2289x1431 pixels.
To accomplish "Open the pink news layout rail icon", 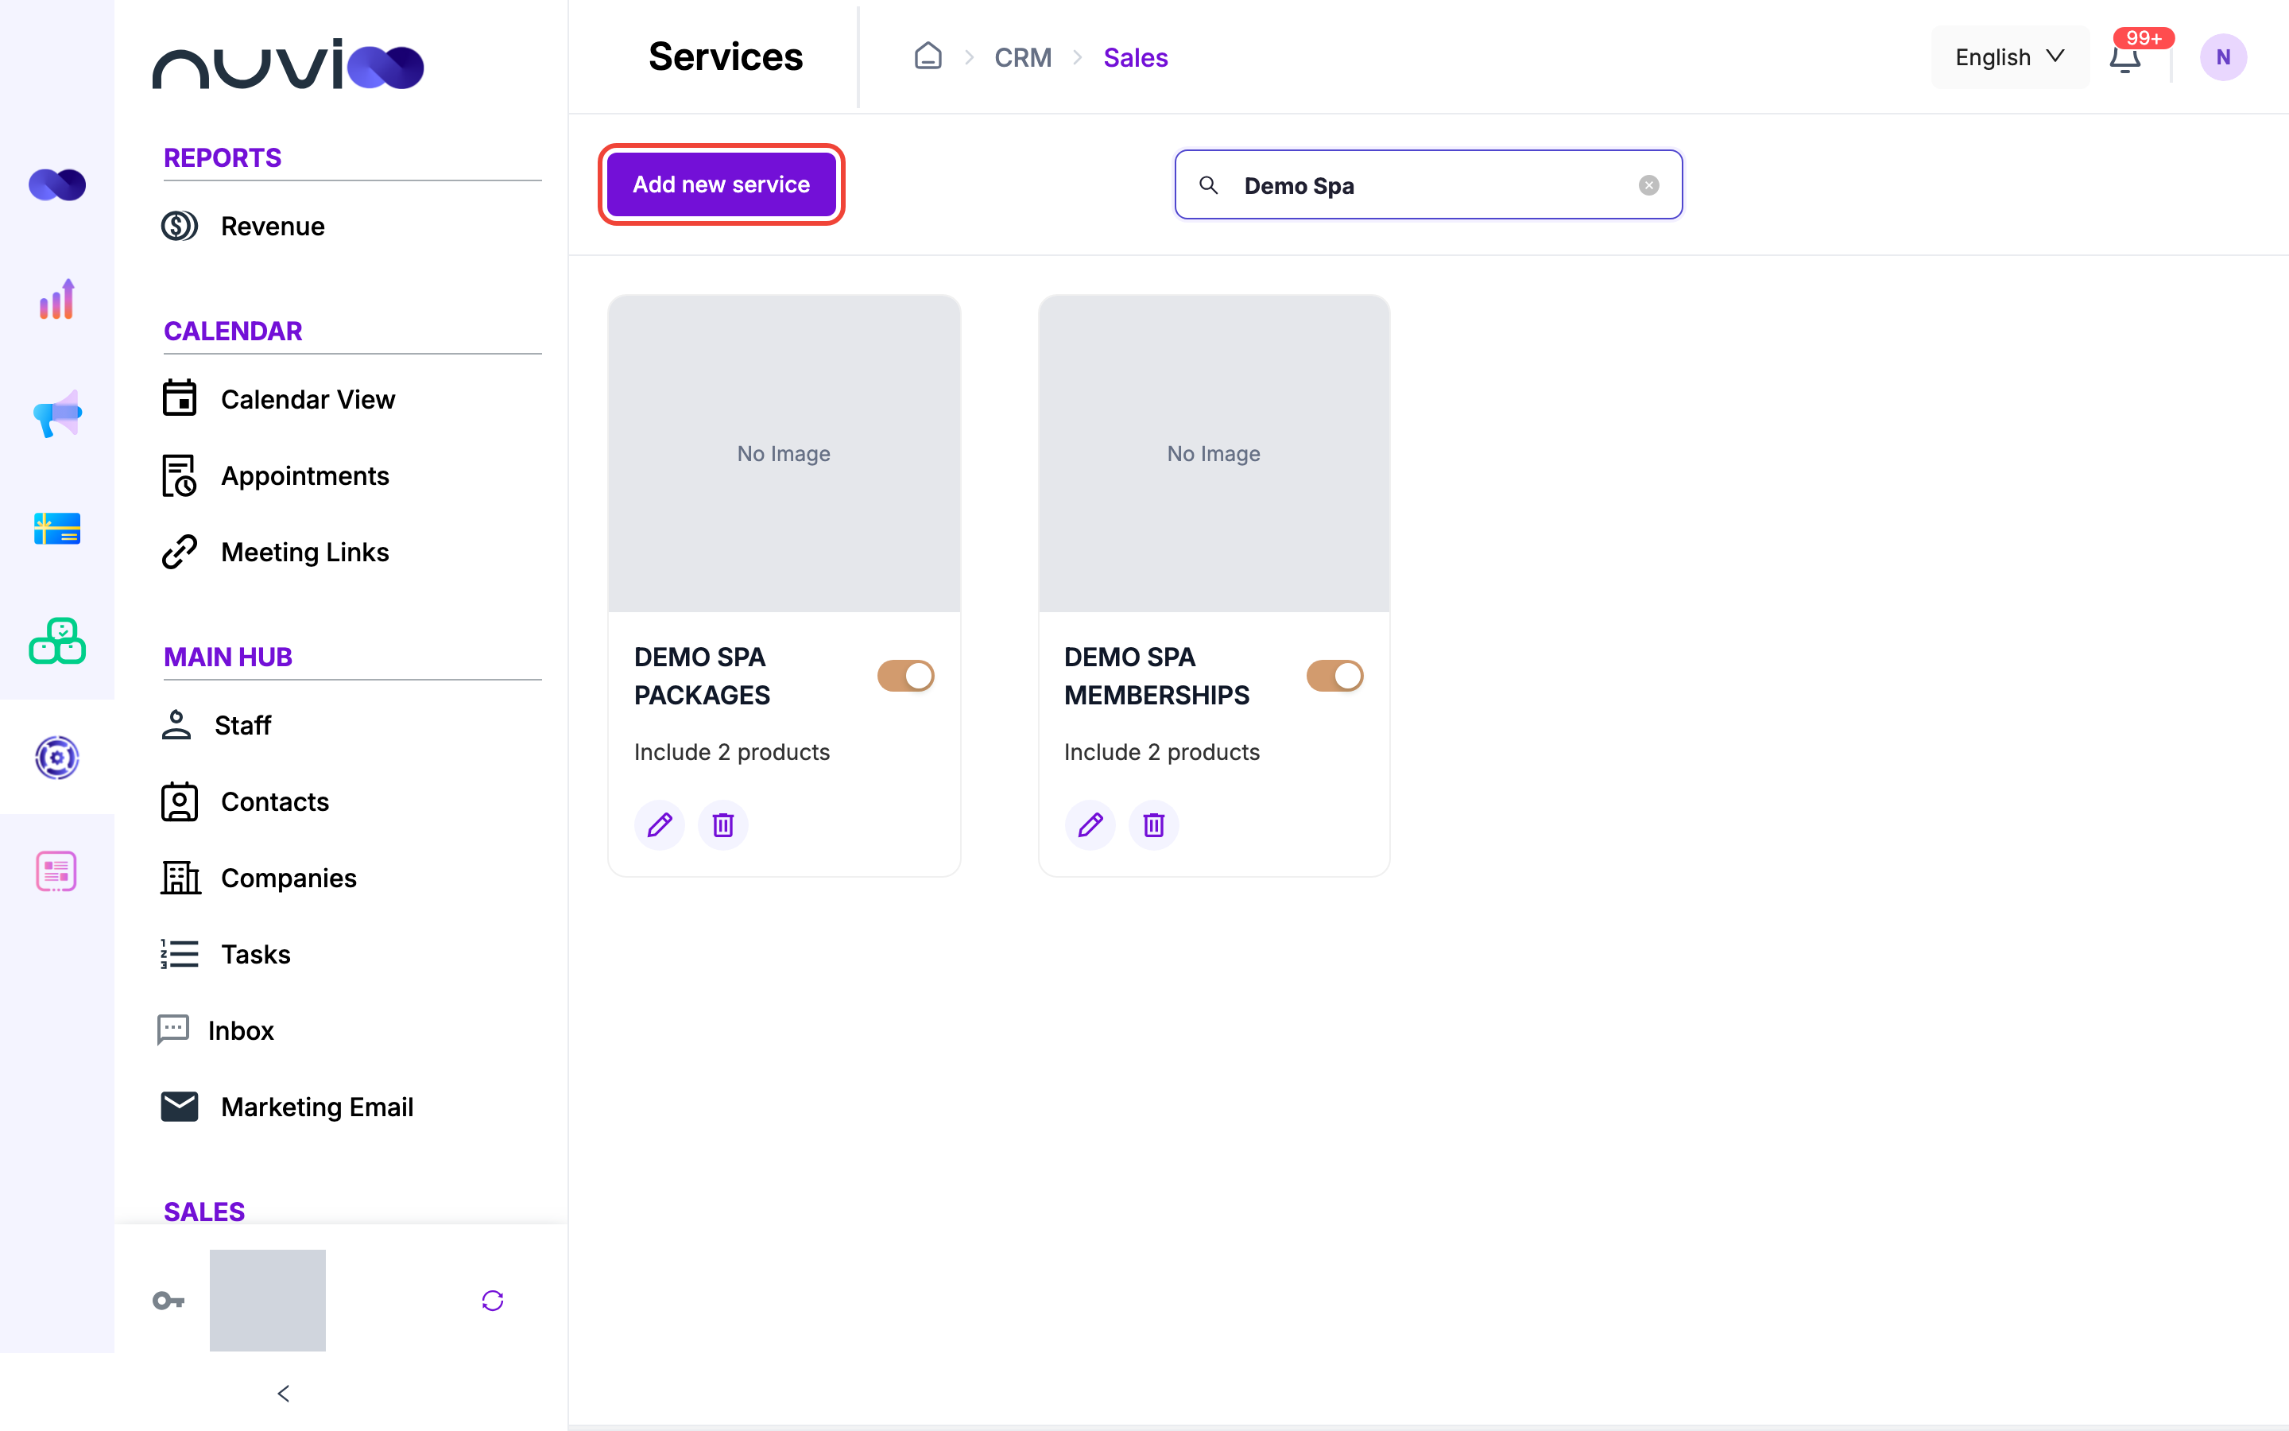I will [x=56, y=871].
